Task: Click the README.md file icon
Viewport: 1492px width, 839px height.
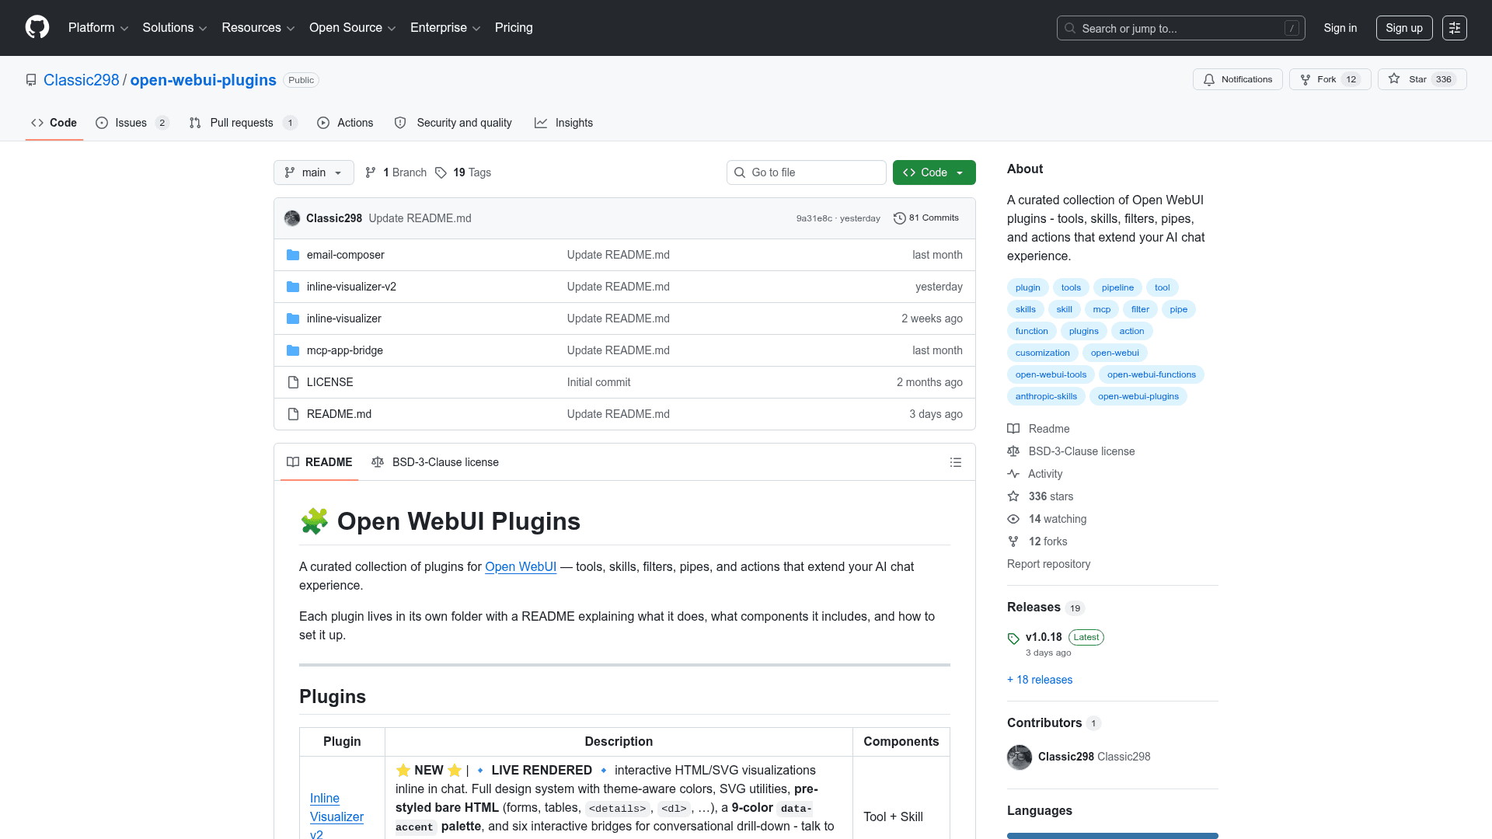Action: 293,414
